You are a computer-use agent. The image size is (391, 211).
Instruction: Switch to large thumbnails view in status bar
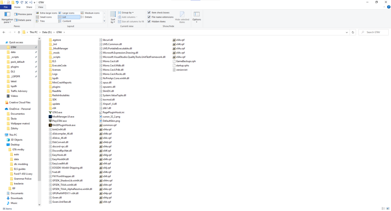point(388,209)
